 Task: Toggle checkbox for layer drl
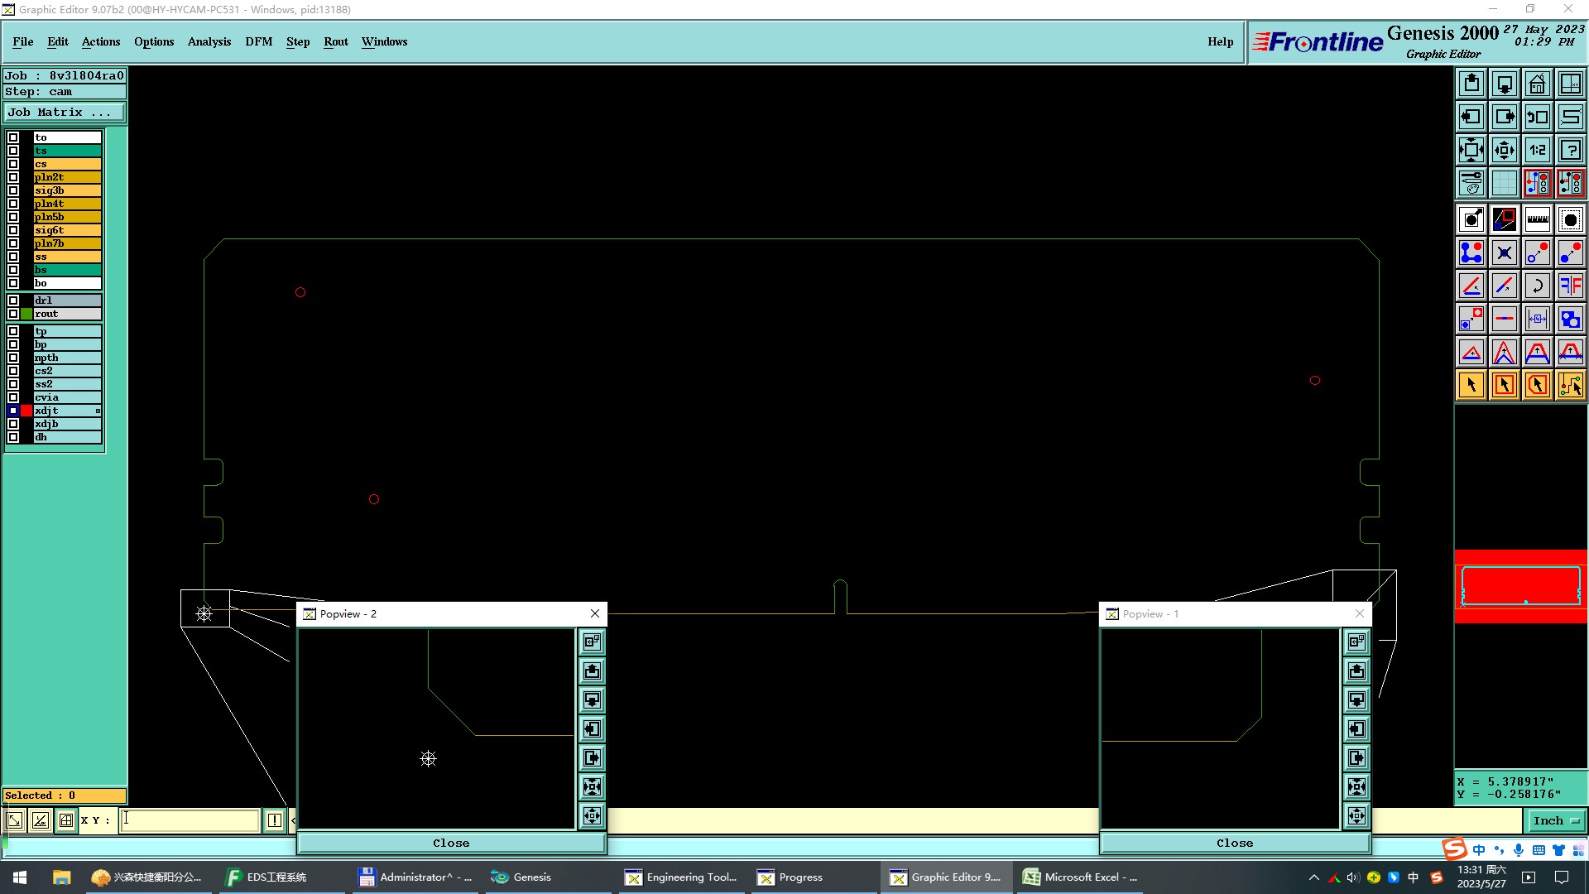tap(13, 300)
